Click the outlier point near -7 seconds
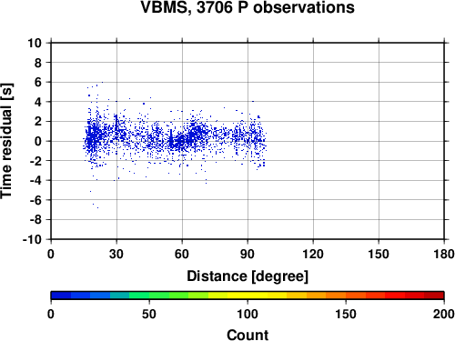 pyautogui.click(x=97, y=207)
